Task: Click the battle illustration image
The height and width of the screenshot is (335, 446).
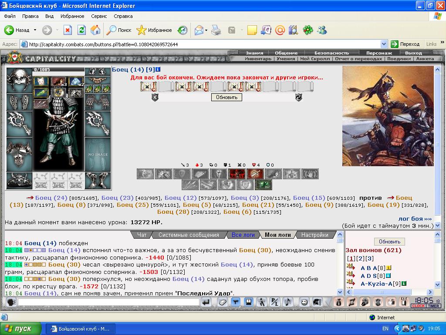Action: 388,116
